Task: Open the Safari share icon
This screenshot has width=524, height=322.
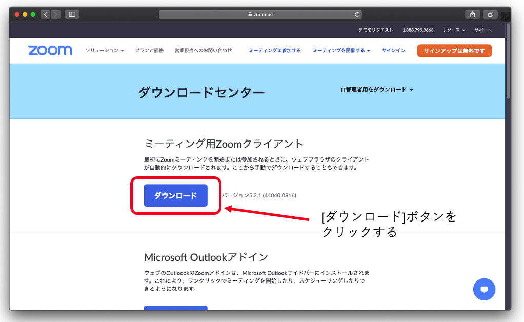Action: (x=472, y=14)
